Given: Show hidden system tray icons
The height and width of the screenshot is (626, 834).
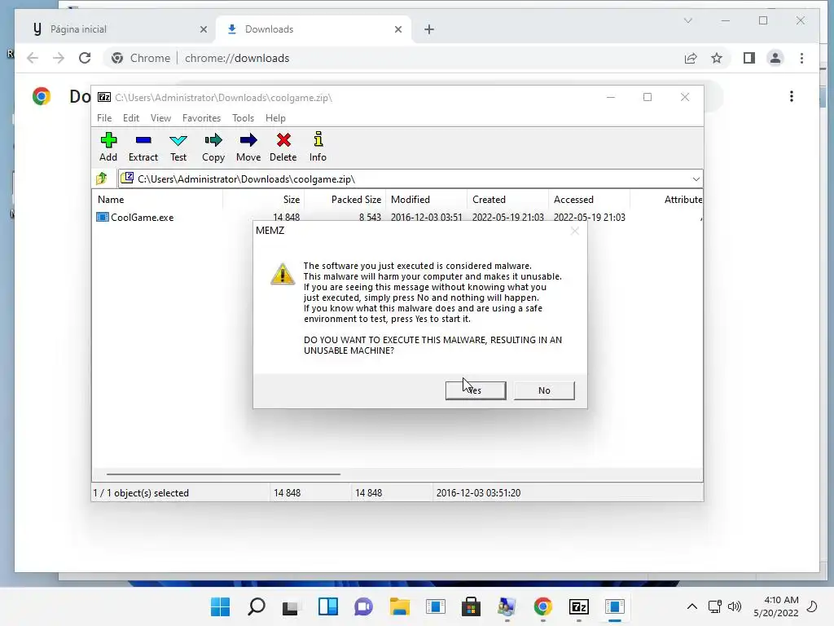Looking at the screenshot, I should (692, 606).
